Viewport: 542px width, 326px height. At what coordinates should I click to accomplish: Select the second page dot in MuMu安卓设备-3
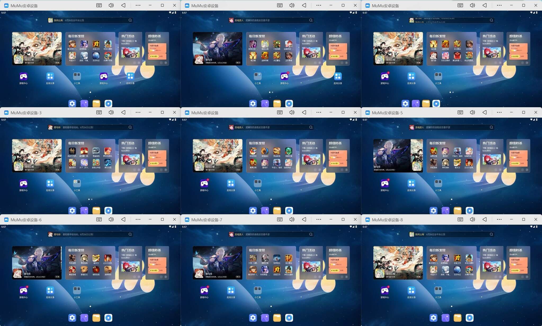click(92, 199)
